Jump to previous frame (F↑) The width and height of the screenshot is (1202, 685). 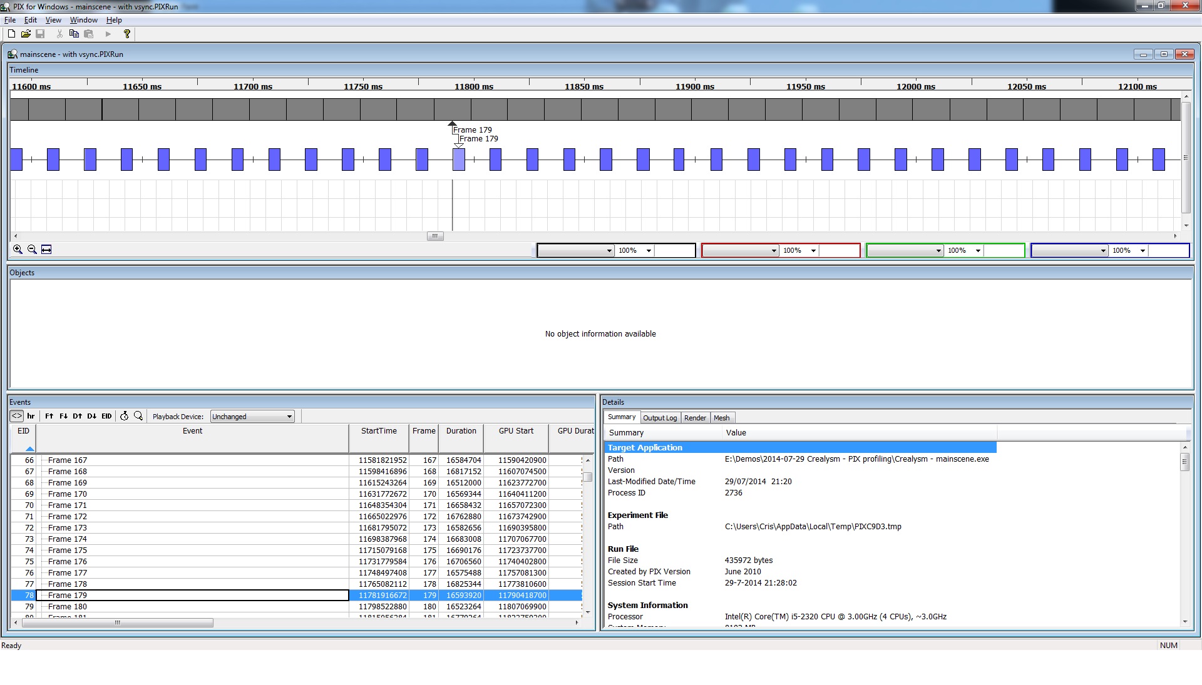tap(49, 416)
